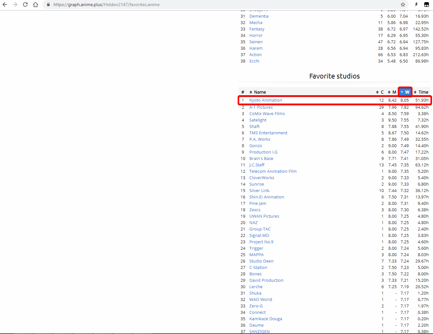Viewport: 433px width, 334px height.
Task: Sort studios by M mean column
Action: click(392, 92)
